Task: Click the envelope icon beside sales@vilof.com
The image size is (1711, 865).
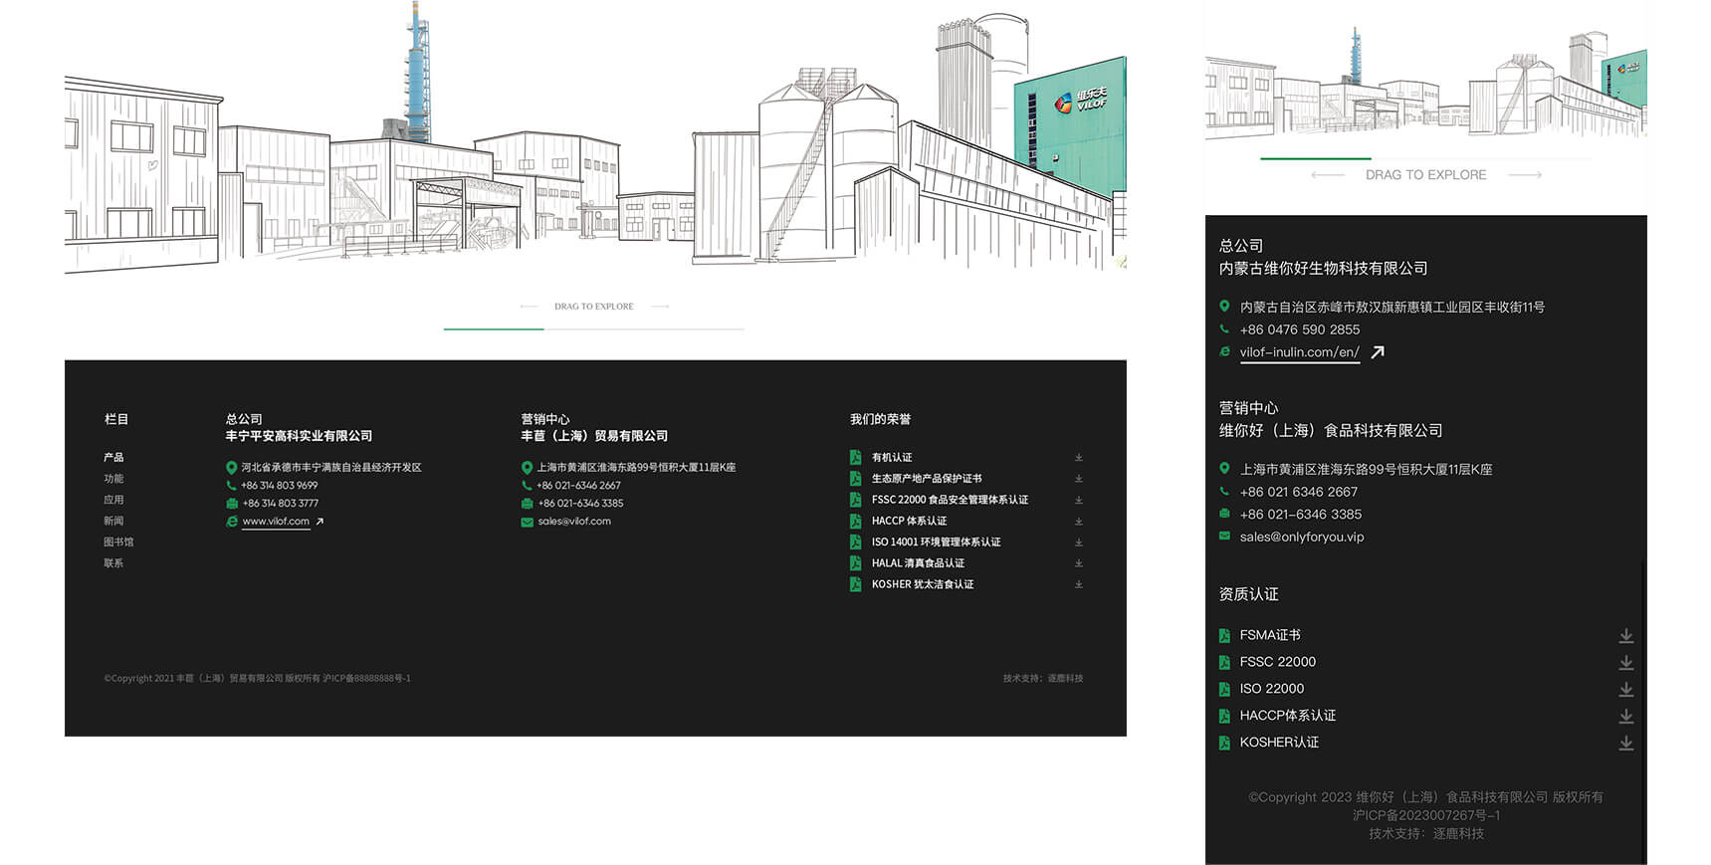Action: pyautogui.click(x=527, y=522)
